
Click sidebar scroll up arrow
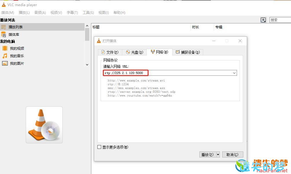tap(87, 26)
